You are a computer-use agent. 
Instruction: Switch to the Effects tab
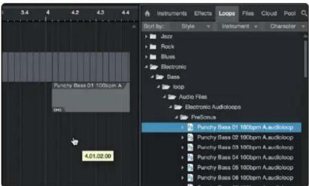[203, 13]
